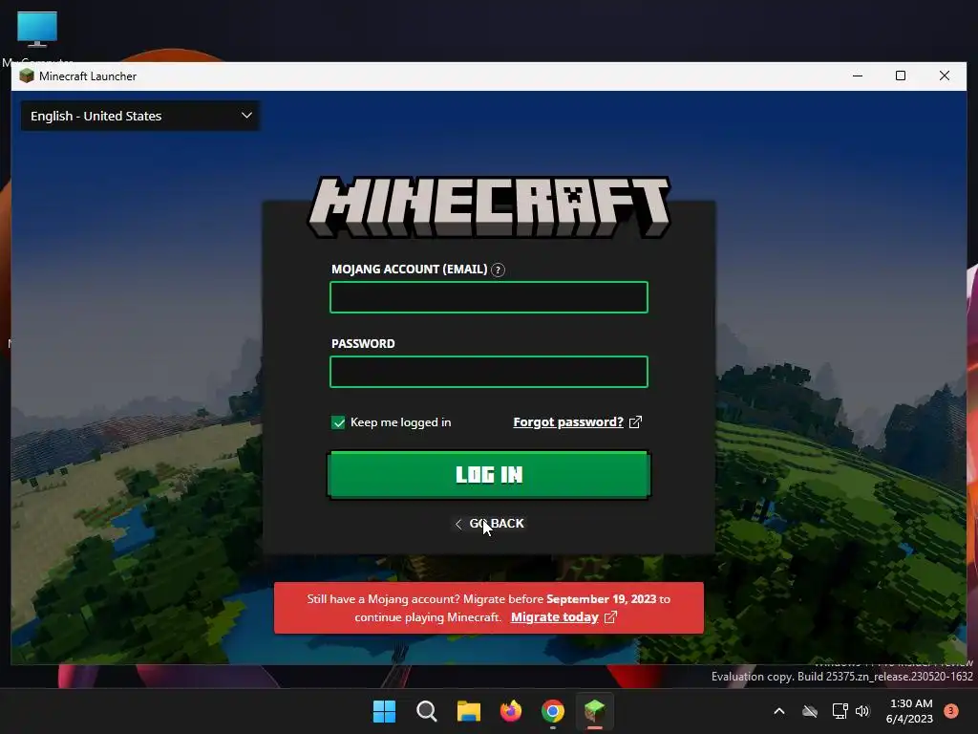The image size is (978, 734).
Task: Click the 'Keep me logged in' label text
Action: (x=400, y=422)
